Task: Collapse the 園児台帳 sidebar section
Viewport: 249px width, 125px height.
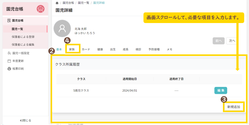Action: tap(17, 20)
